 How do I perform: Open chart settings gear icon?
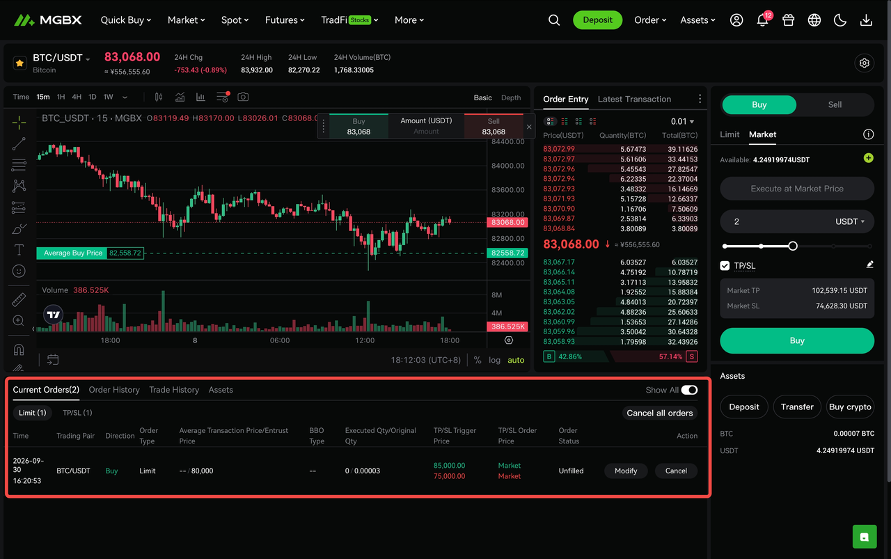point(865,63)
